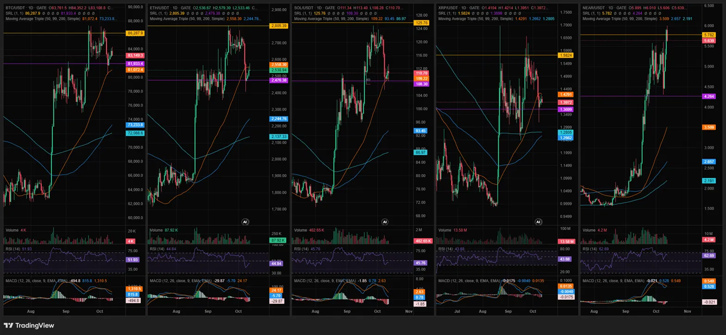Click the 110.70 current price label on SOL
Viewport: 726px width, 335px height.
pos(422,73)
